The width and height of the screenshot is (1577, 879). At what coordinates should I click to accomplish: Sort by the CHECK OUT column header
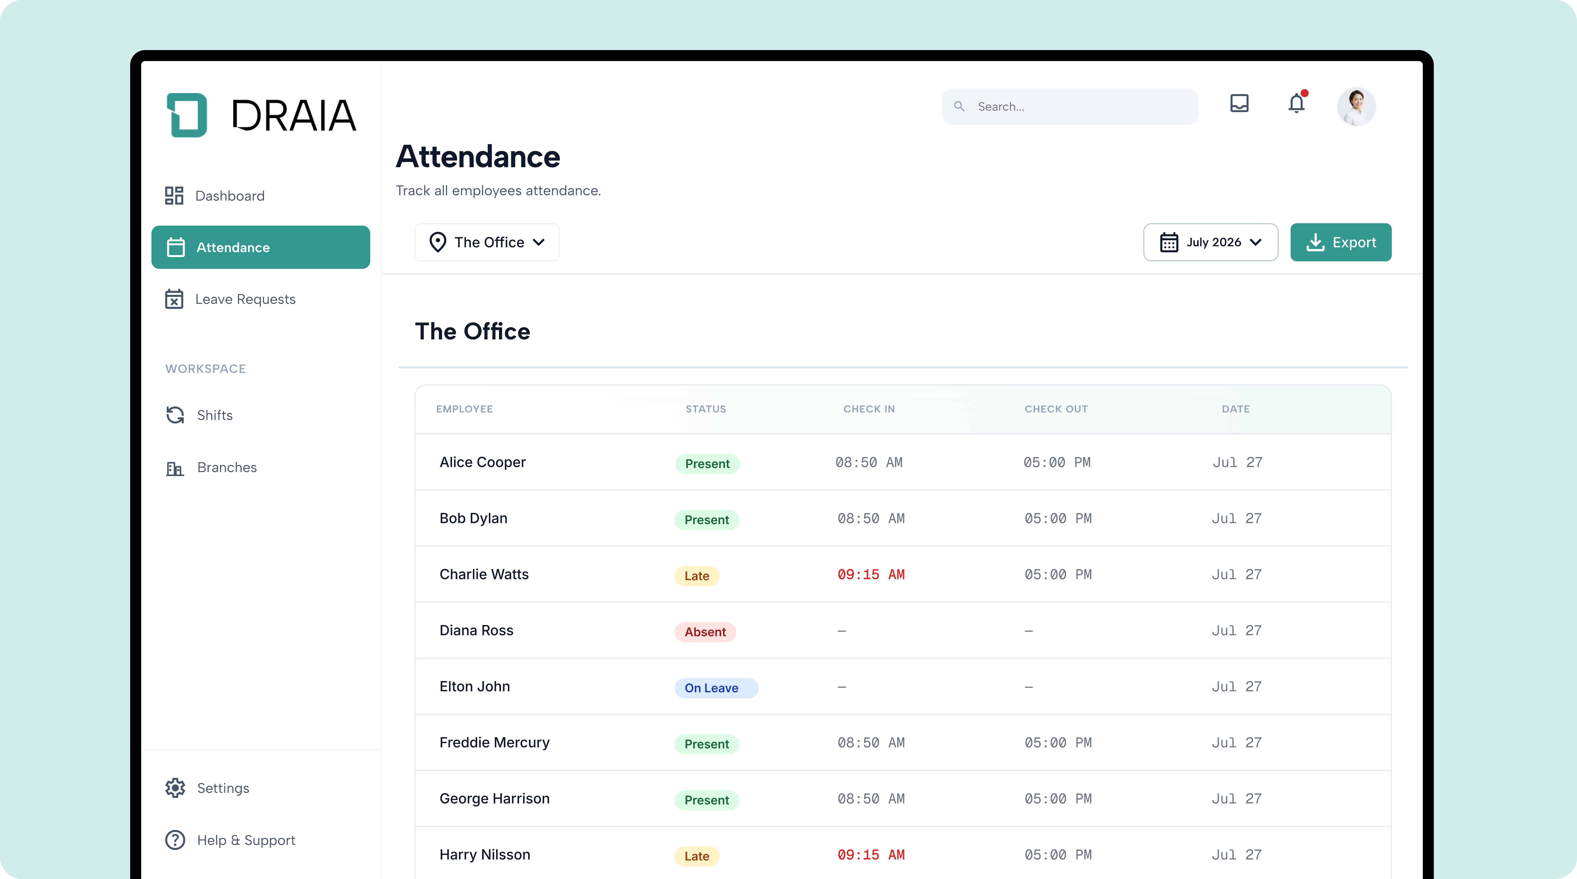(x=1056, y=409)
